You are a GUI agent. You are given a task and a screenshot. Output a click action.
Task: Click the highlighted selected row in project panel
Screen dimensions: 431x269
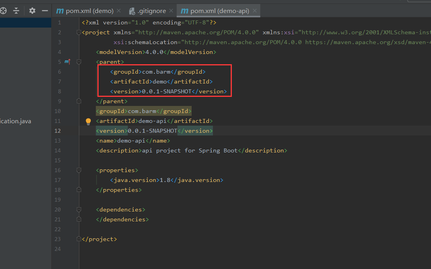[x=26, y=22]
